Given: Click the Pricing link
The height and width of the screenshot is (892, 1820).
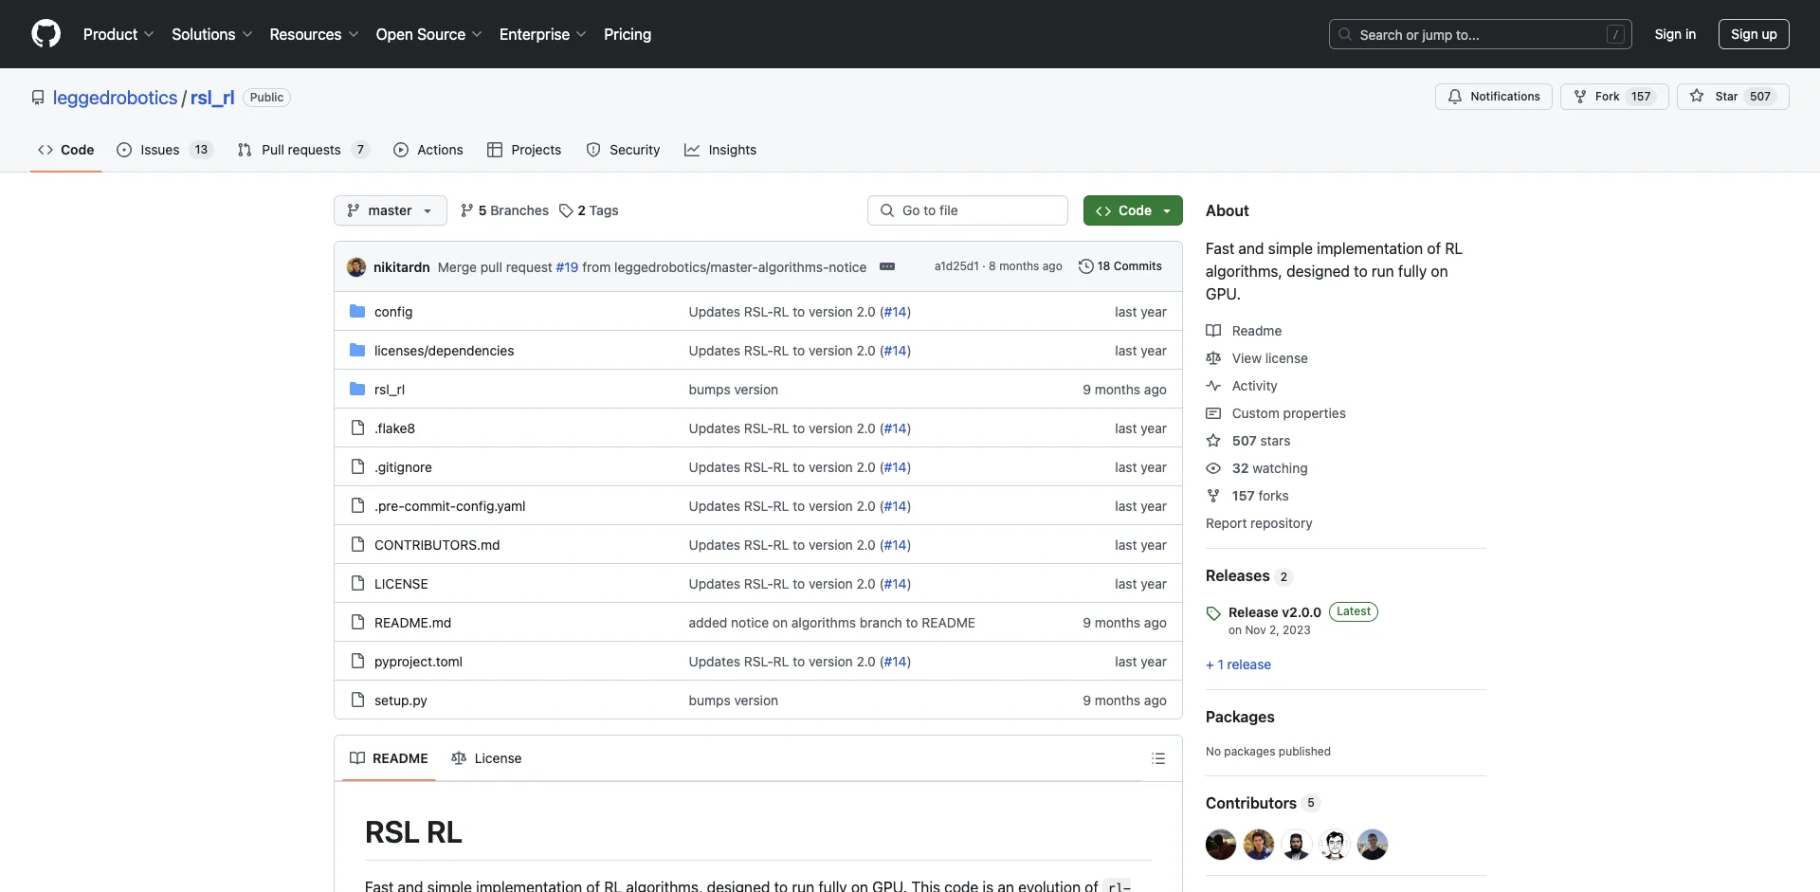Looking at the screenshot, I should pos(628,34).
